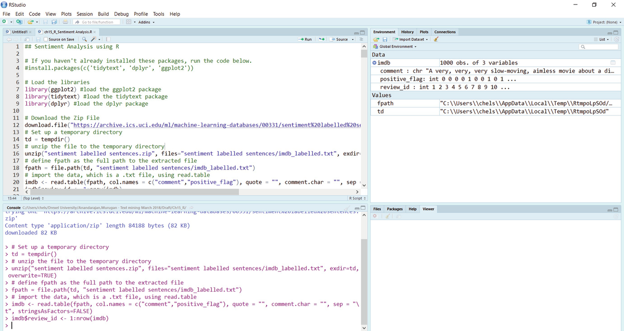Click the New File icon in main toolbar
Screen dimensions: 624x331
pyautogui.click(x=5, y=22)
